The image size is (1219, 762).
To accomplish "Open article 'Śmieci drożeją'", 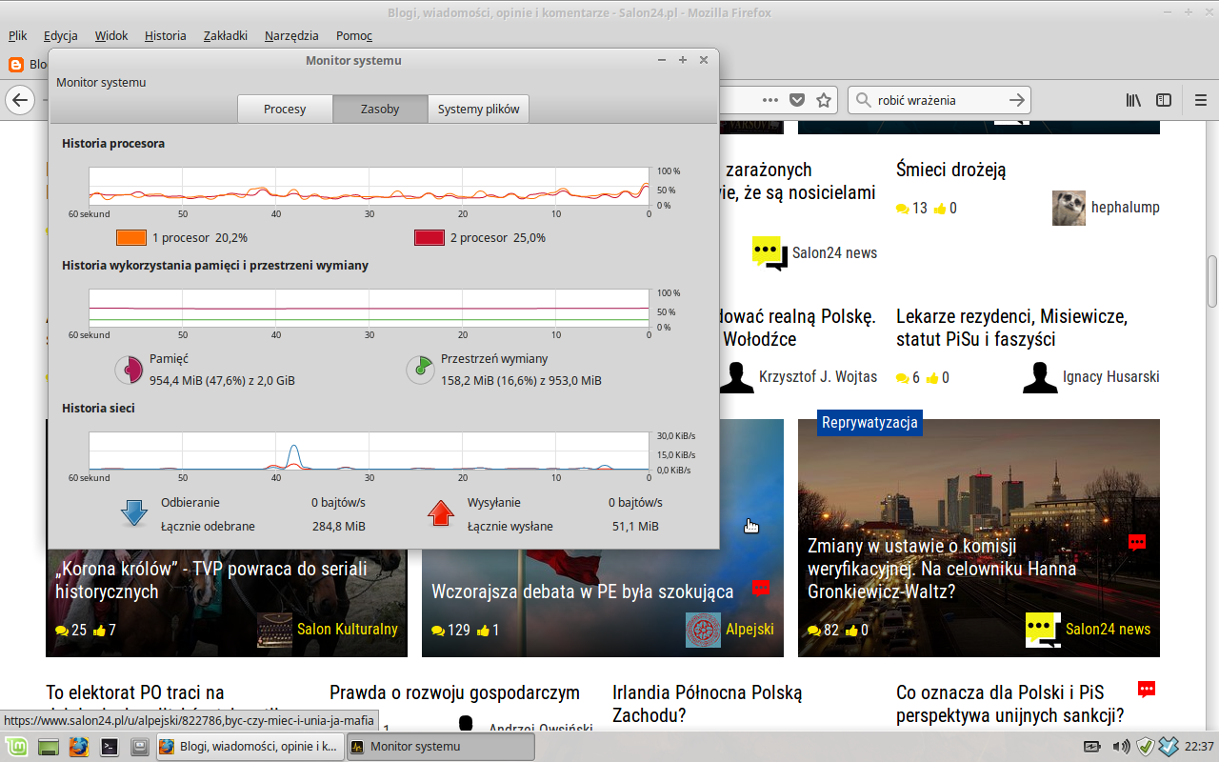I will 950,170.
